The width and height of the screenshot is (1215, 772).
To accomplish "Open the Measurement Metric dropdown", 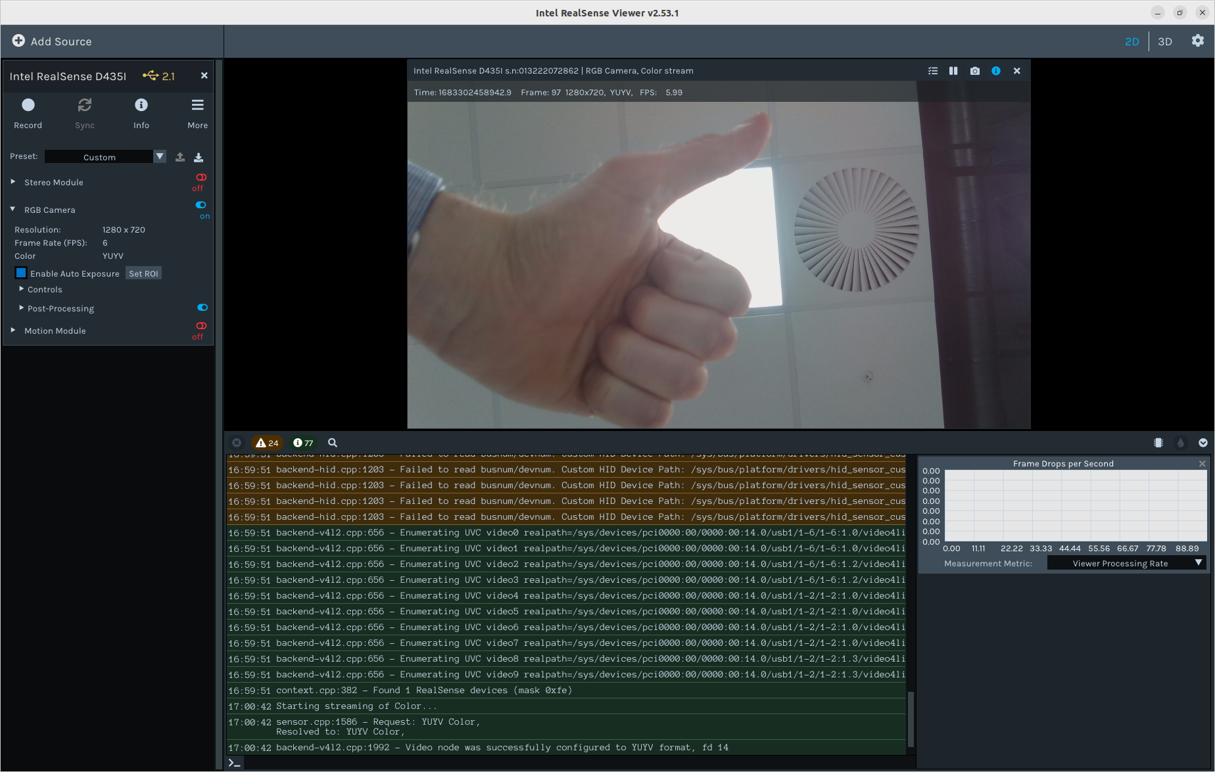I will pos(1126,563).
